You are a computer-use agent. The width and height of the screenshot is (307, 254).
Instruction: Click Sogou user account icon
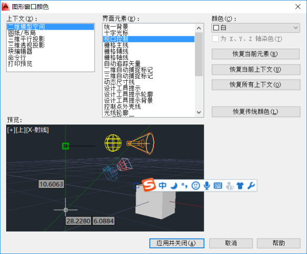(x=229, y=186)
